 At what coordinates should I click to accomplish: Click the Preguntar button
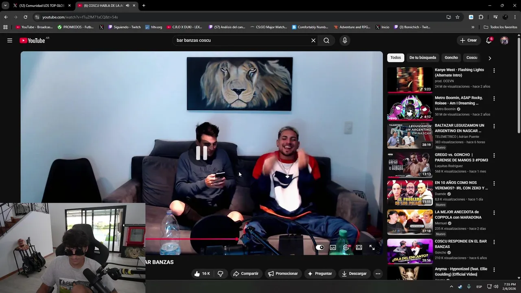tap(320, 273)
